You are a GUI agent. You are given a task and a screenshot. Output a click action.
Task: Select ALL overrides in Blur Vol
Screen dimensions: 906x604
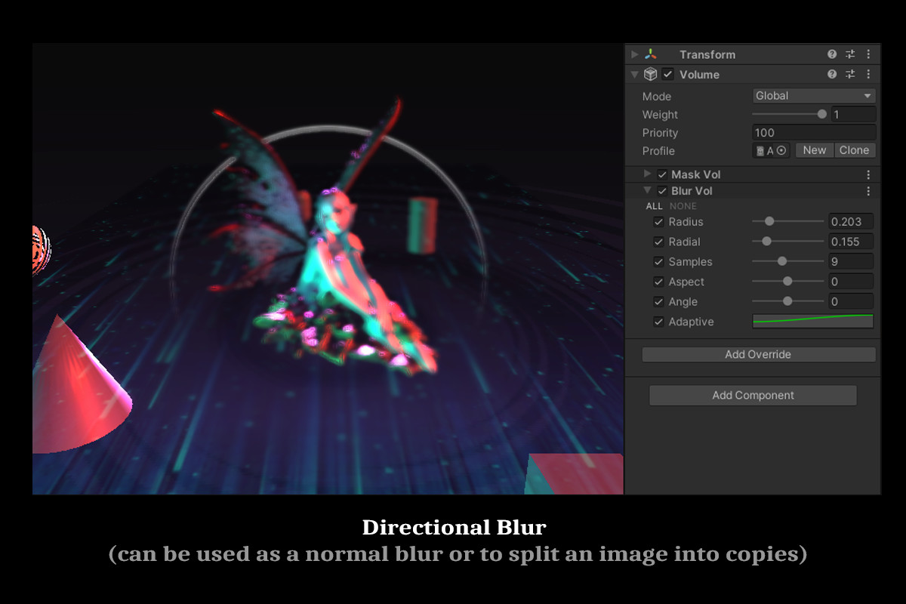click(x=654, y=205)
